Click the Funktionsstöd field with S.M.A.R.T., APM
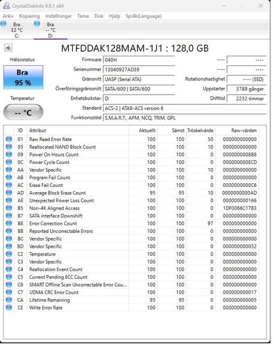The image size is (274, 344). (185, 118)
